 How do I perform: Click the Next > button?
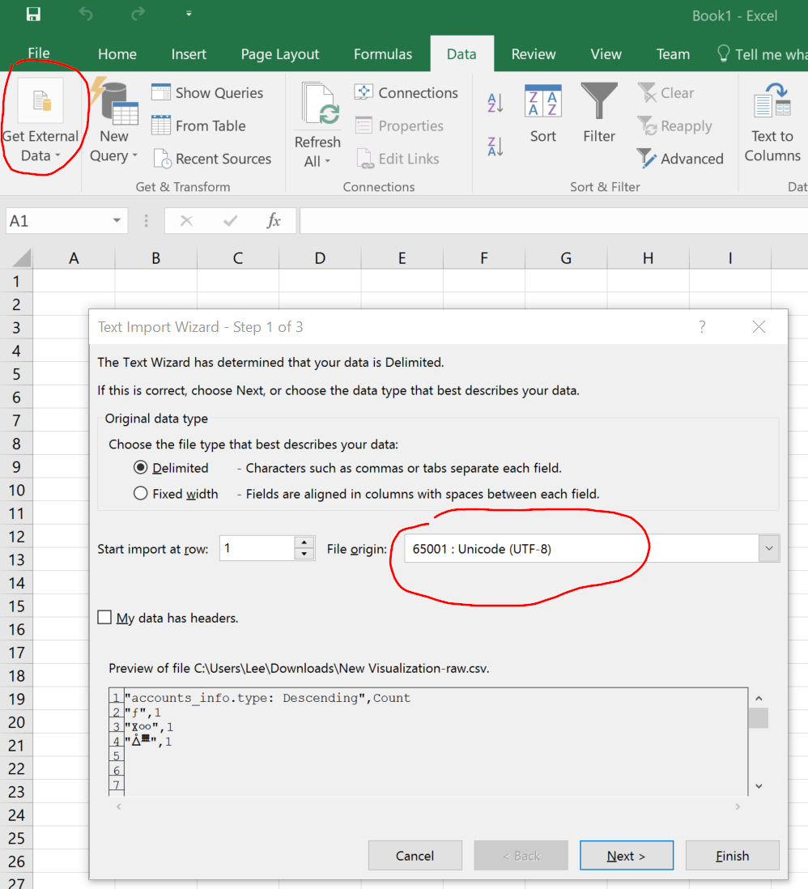pyautogui.click(x=627, y=855)
